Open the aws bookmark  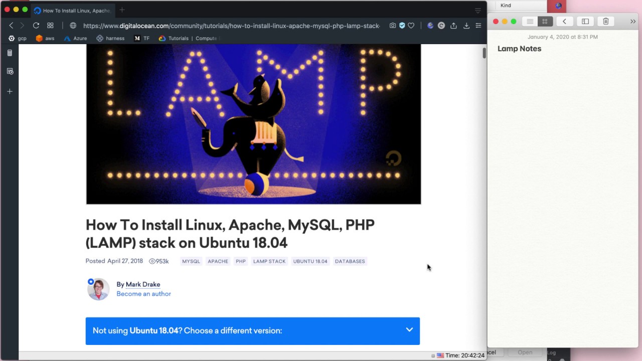coord(45,38)
